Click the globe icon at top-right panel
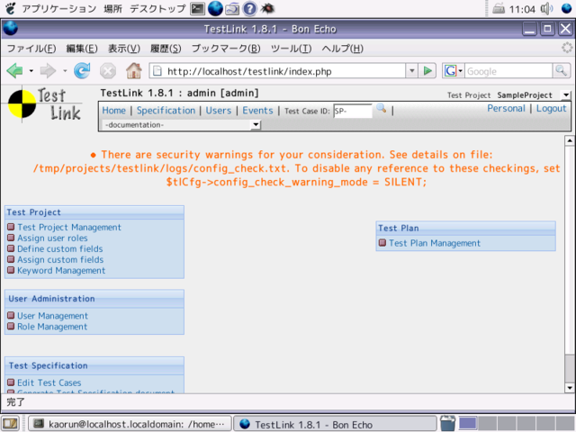 click(x=567, y=8)
